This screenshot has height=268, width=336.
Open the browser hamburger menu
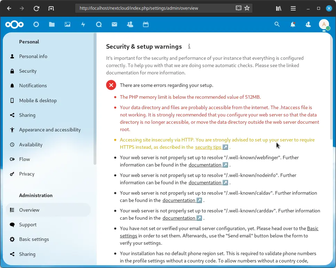tap(293, 8)
